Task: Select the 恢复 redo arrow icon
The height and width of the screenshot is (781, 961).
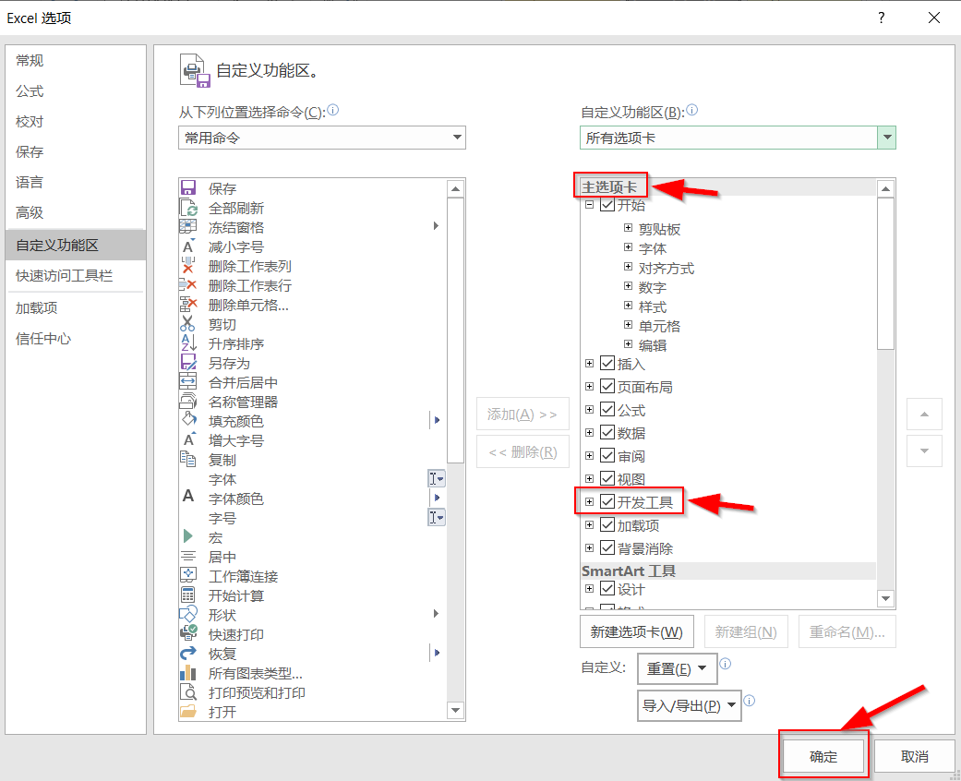Action: [188, 653]
